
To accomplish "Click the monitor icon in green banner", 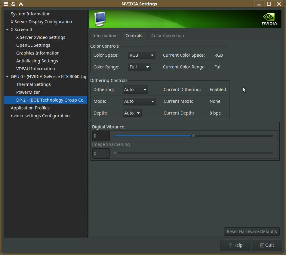I will click(100, 19).
